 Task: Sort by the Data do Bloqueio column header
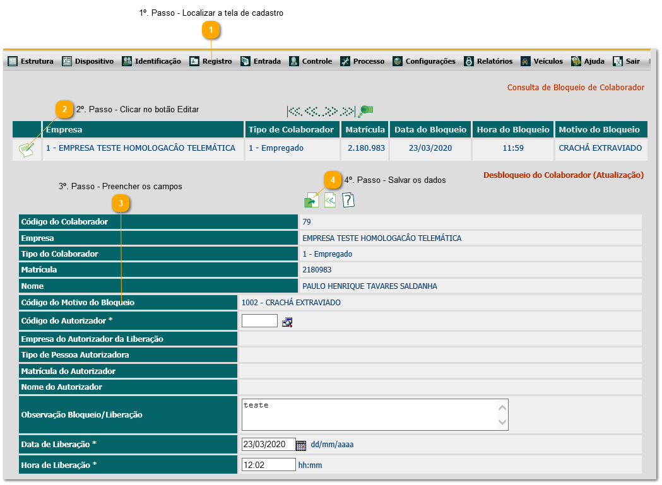430,129
